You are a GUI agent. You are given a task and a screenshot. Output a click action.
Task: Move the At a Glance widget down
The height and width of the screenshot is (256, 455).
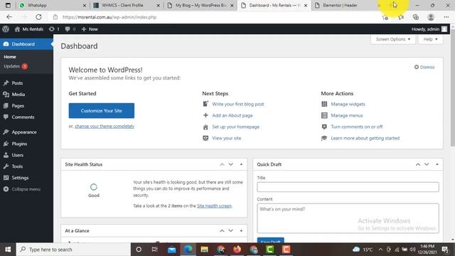pos(230,230)
